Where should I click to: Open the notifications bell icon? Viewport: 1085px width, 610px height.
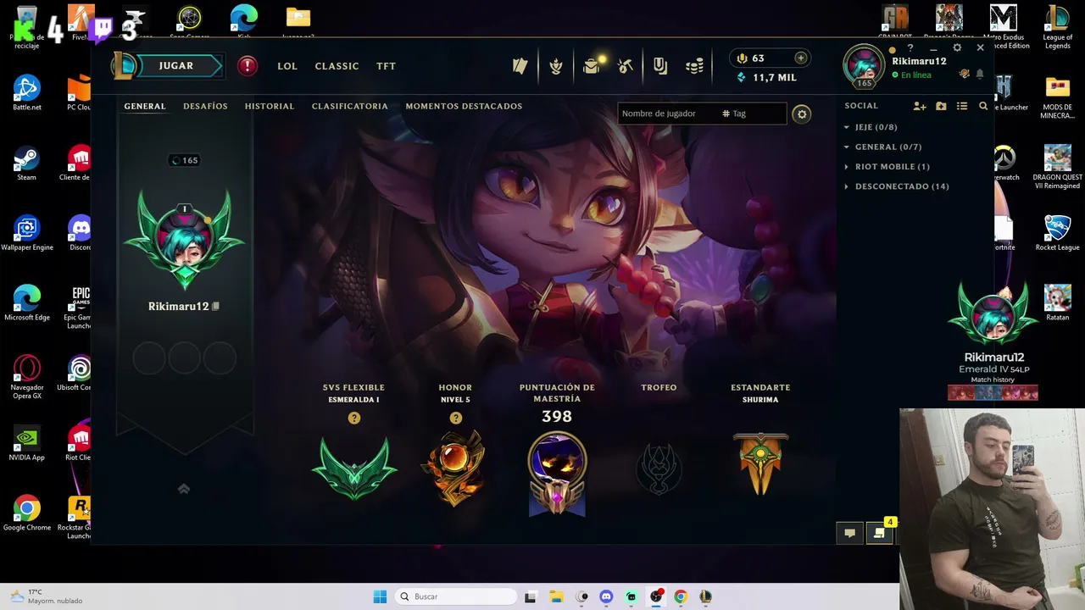click(980, 75)
